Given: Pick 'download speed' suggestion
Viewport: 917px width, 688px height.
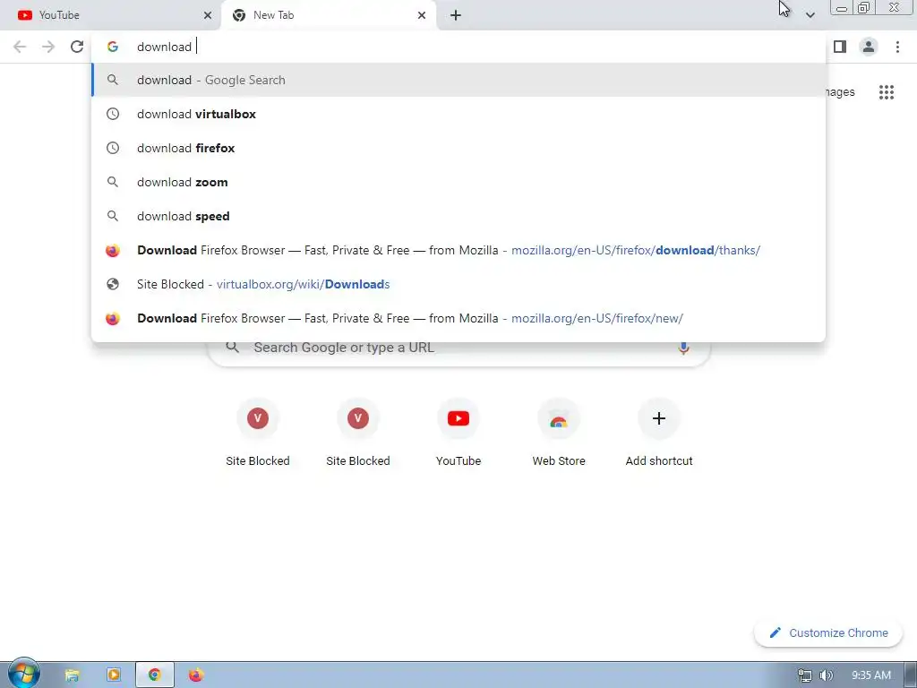Looking at the screenshot, I should click(x=458, y=217).
